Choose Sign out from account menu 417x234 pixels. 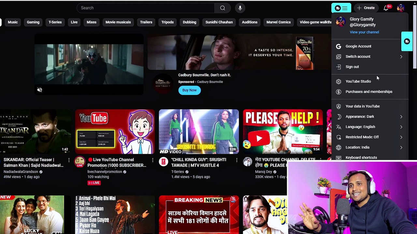tap(370, 67)
